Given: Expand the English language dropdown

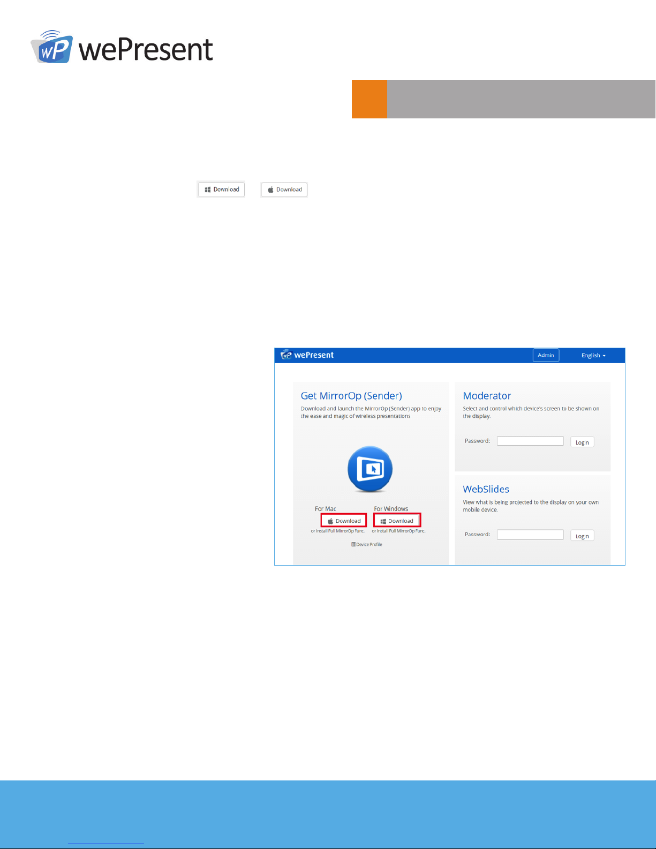Looking at the screenshot, I should [x=593, y=356].
